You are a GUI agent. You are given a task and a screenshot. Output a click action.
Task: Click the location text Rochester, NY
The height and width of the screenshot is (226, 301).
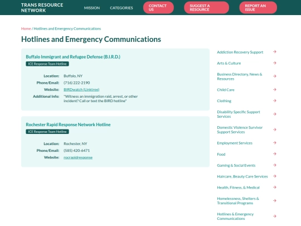point(75,144)
